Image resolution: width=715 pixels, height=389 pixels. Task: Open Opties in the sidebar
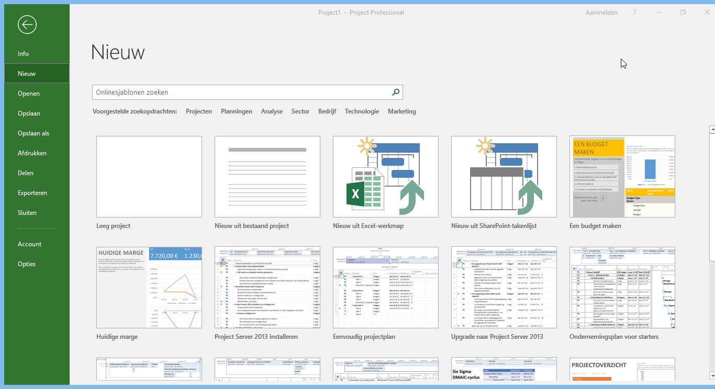37,264
